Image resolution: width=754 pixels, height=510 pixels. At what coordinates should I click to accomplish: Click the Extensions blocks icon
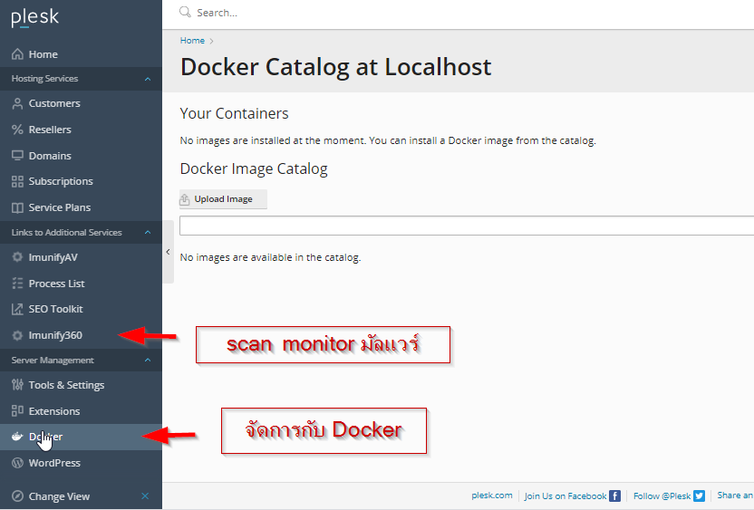click(17, 411)
